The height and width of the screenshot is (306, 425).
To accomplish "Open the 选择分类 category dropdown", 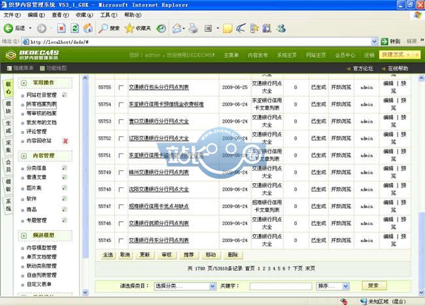I will click(185, 286).
